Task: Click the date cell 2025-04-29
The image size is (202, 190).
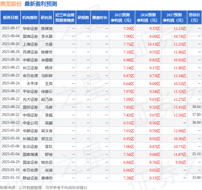Action: [x=11, y=162]
